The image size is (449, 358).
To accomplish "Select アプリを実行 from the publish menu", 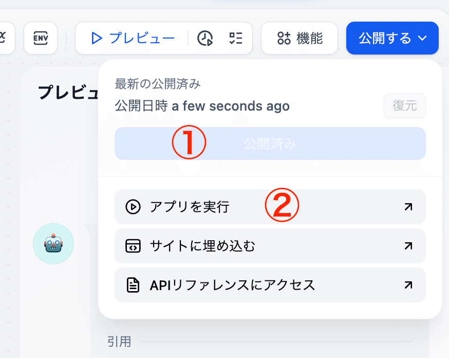I will 190,207.
